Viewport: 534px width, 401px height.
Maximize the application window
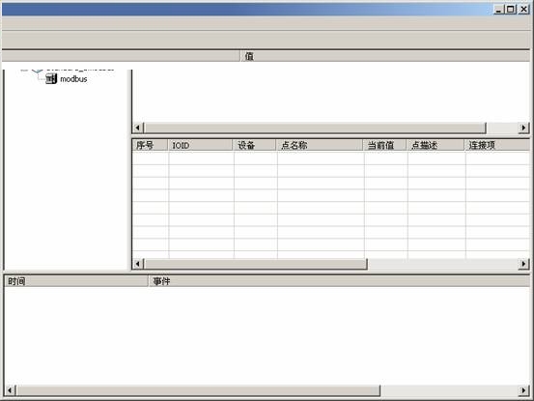pyautogui.click(x=511, y=10)
